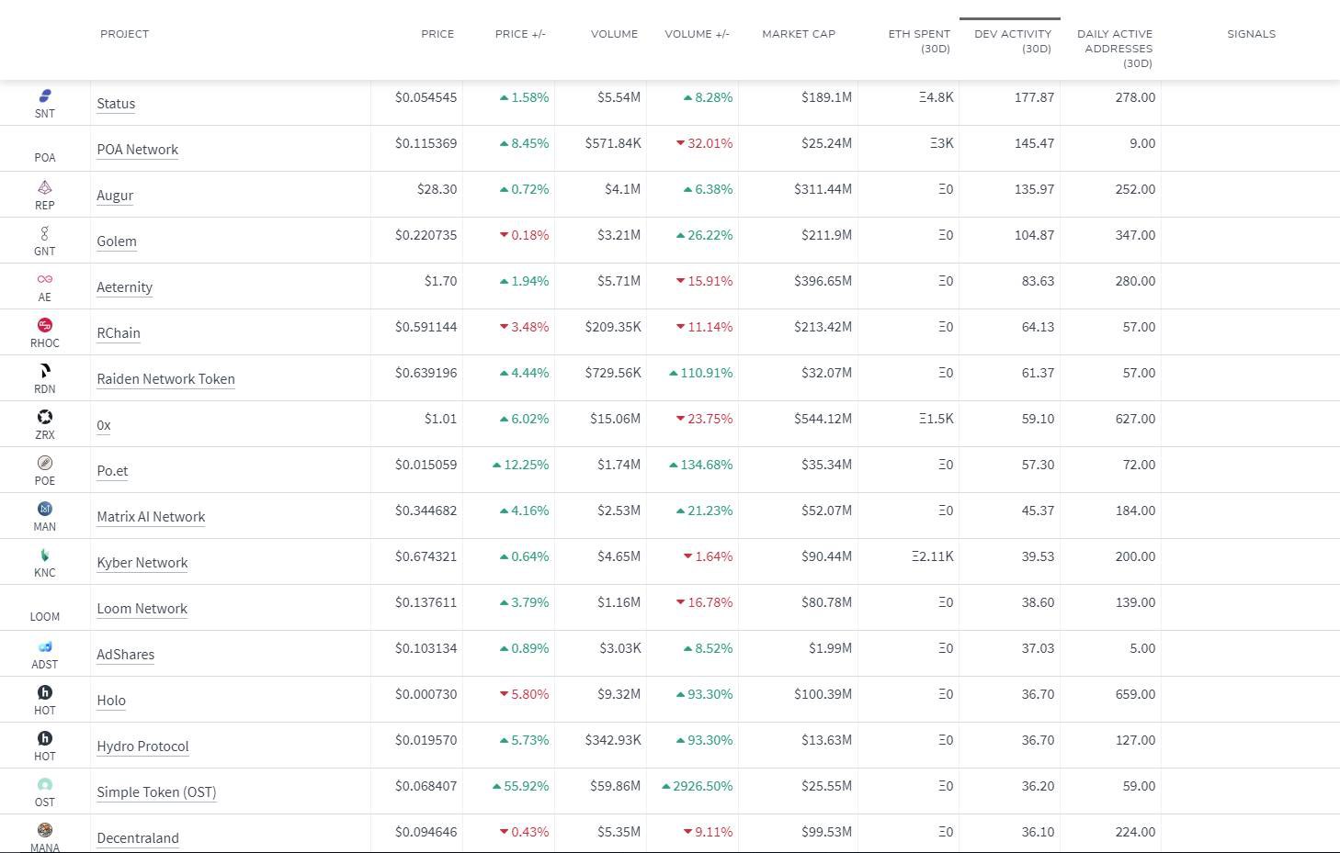
Task: Click the Kyber KNC green icon
Action: coord(45,555)
